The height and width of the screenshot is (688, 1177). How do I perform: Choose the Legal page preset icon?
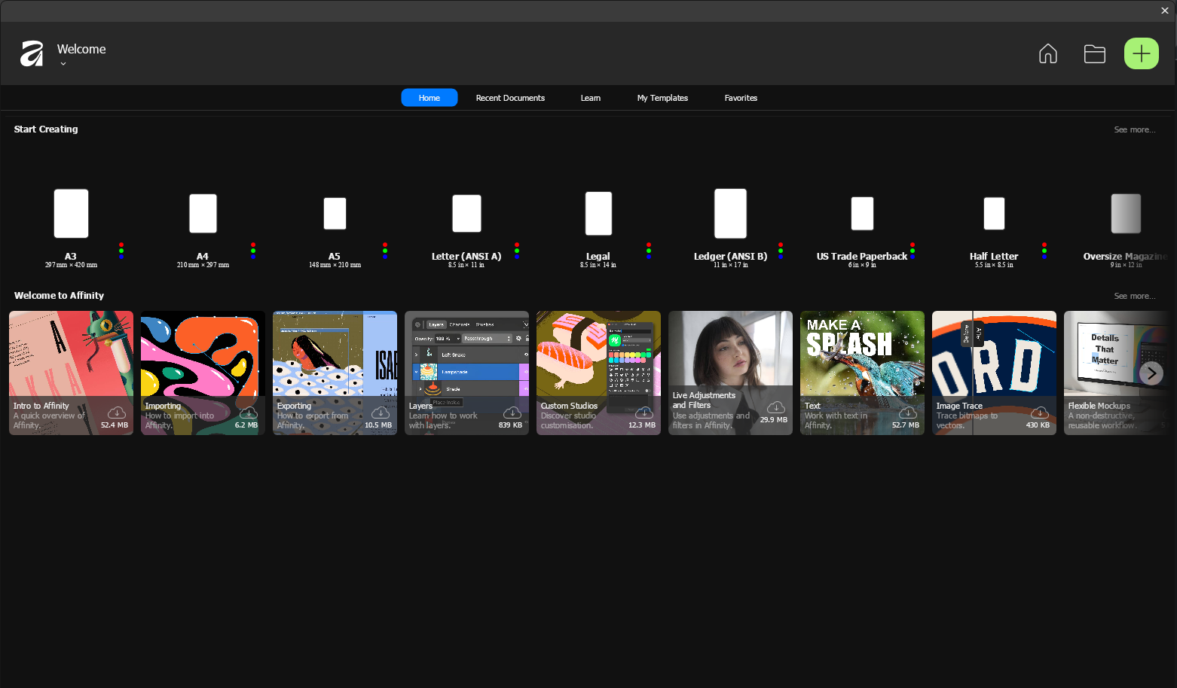click(598, 214)
